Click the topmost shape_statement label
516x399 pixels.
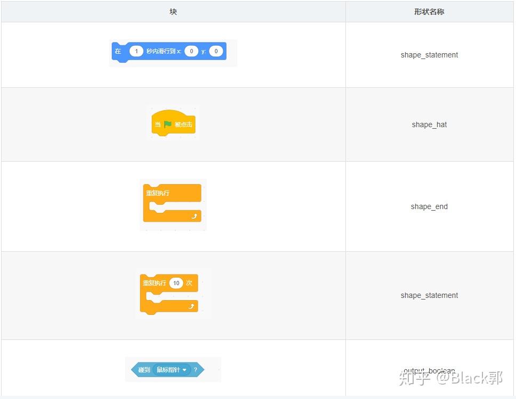[430, 55]
